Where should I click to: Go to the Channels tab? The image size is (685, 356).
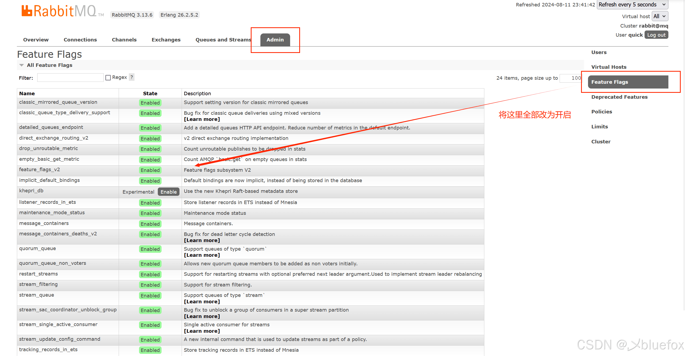(x=124, y=40)
